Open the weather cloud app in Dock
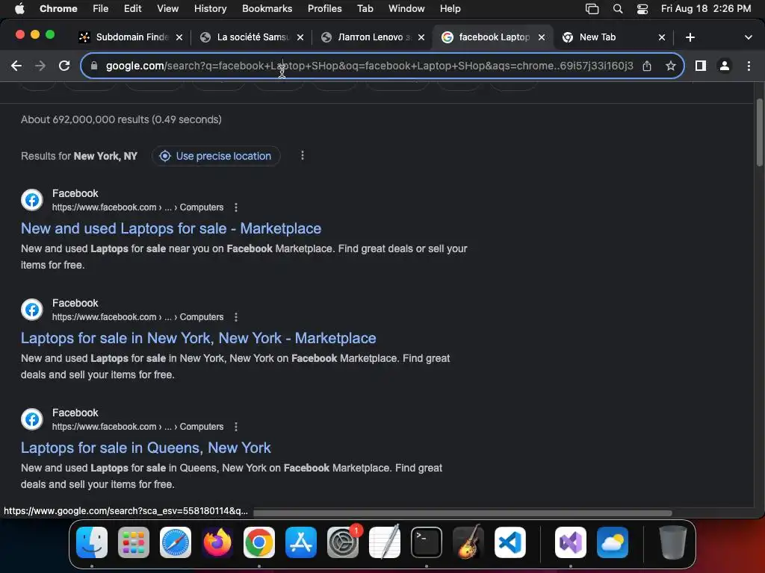 (613, 542)
